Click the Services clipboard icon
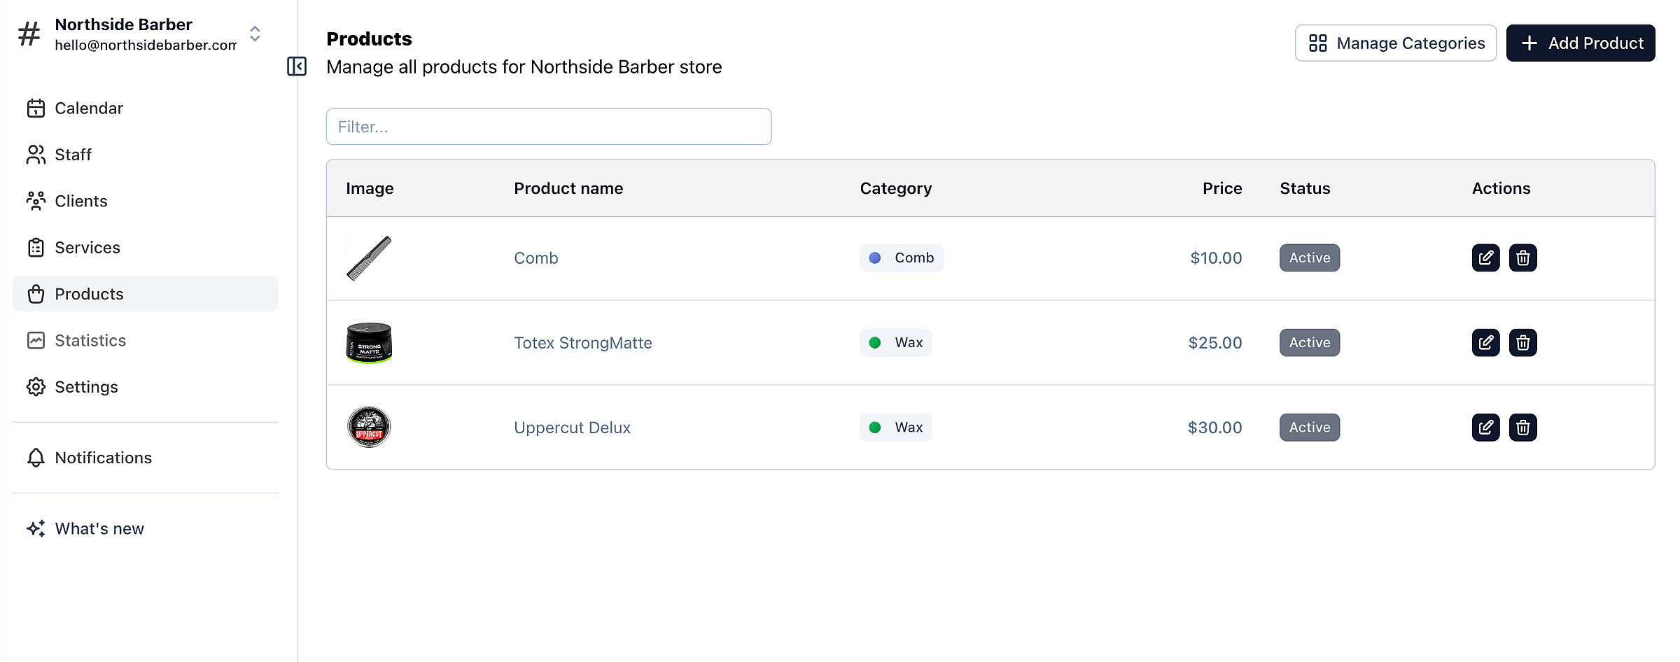This screenshot has width=1680, height=662. (36, 248)
